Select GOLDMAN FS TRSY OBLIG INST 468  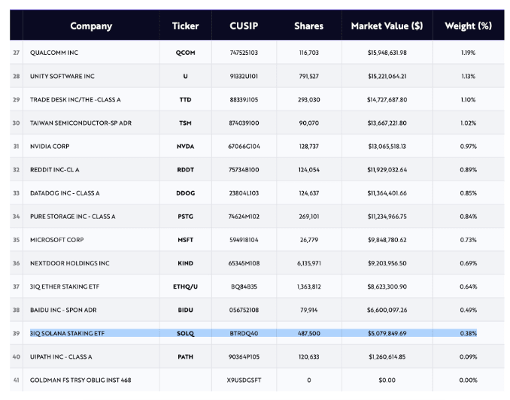click(80, 380)
